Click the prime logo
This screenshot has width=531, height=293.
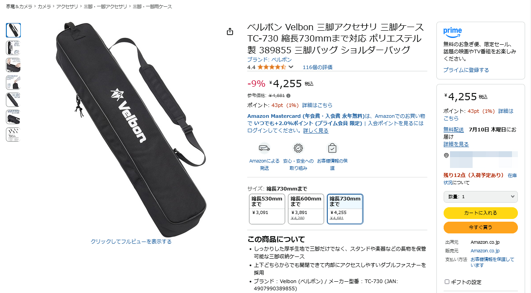pos(452,33)
